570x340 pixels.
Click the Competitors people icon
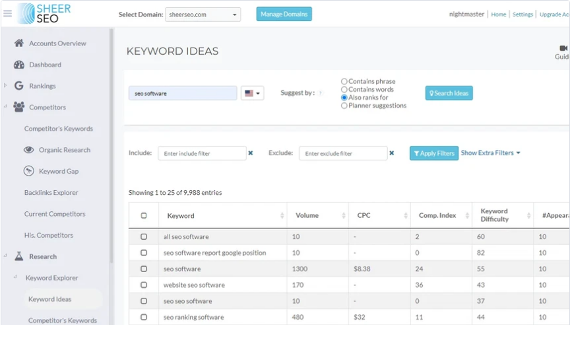click(x=18, y=107)
